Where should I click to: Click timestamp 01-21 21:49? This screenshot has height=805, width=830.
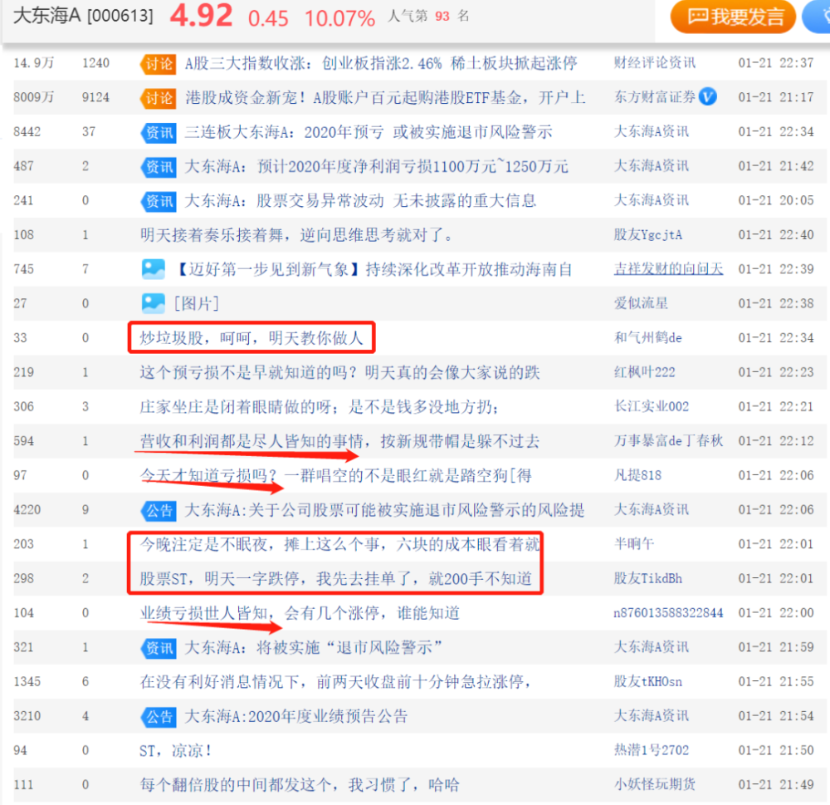[776, 784]
